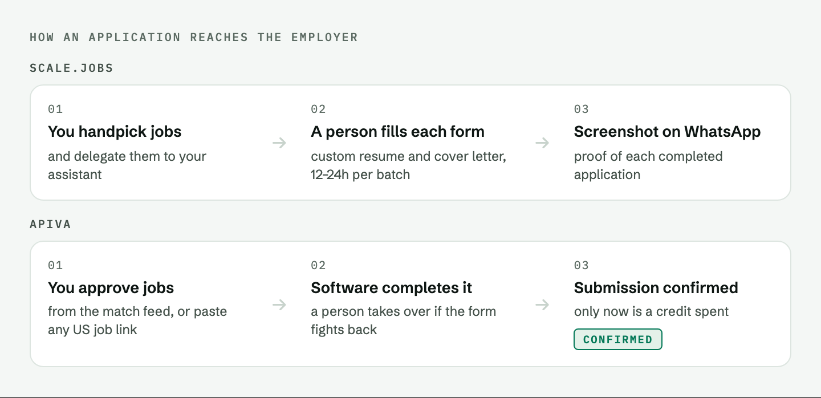Click step number 01 in Apiva card
821x398 pixels.
[55, 266]
